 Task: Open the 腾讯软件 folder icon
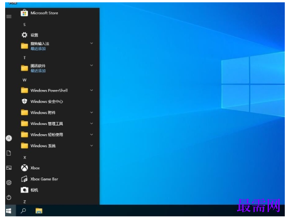click(24, 68)
